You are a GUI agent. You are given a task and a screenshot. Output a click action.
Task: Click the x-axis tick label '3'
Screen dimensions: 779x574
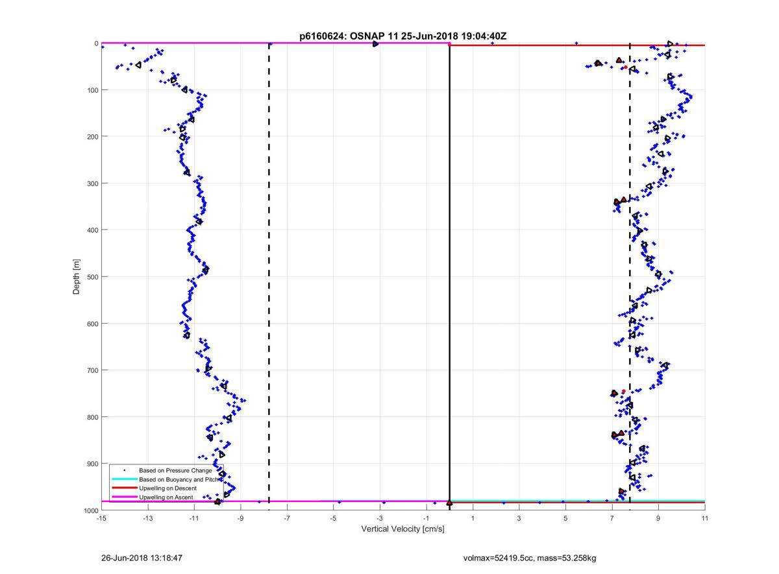click(x=519, y=519)
